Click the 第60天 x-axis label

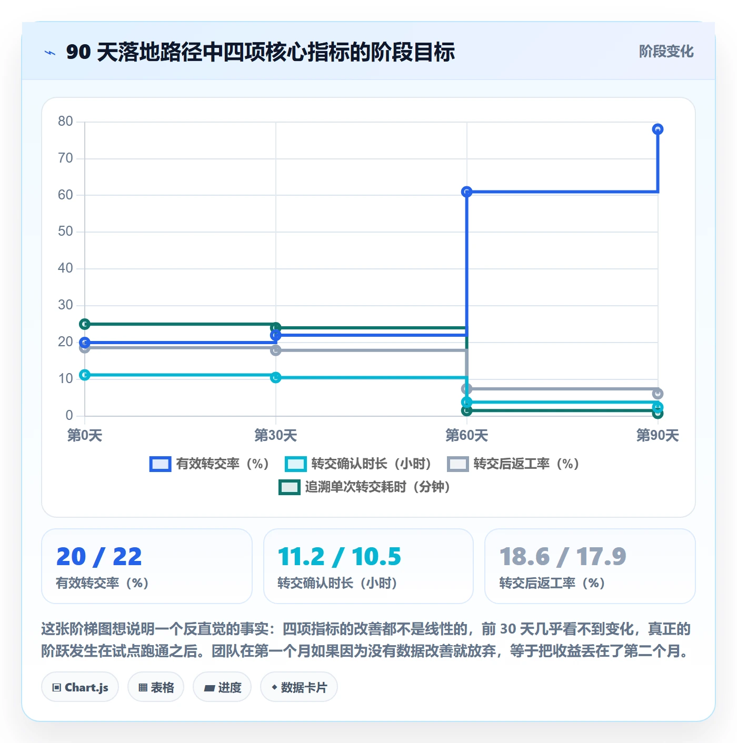(466, 436)
